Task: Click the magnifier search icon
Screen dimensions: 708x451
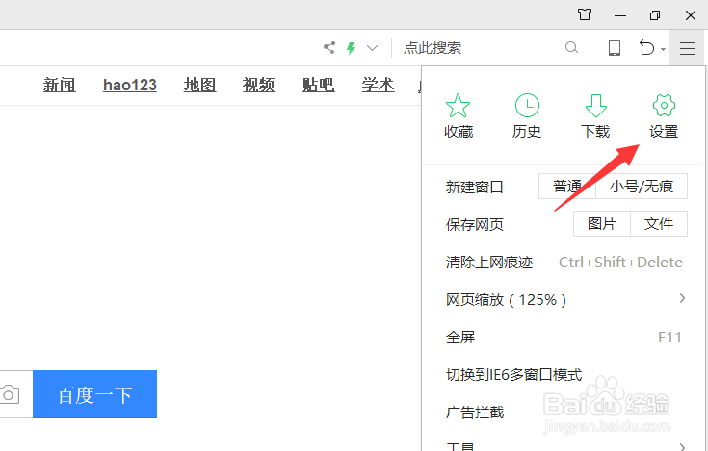Action: pyautogui.click(x=571, y=47)
